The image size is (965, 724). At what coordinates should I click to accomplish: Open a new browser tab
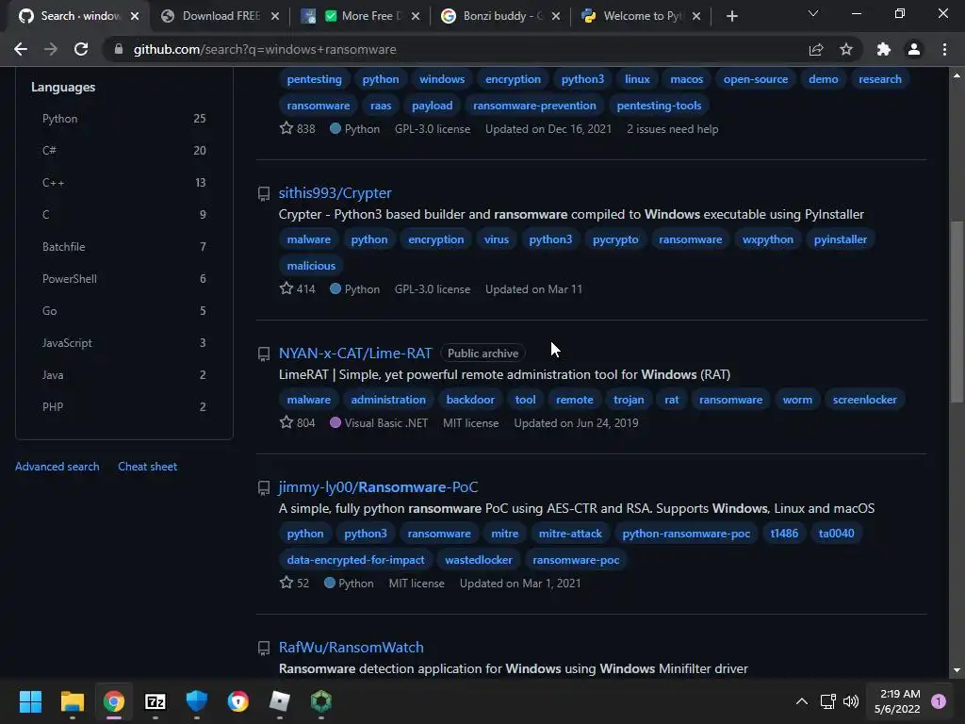731,16
